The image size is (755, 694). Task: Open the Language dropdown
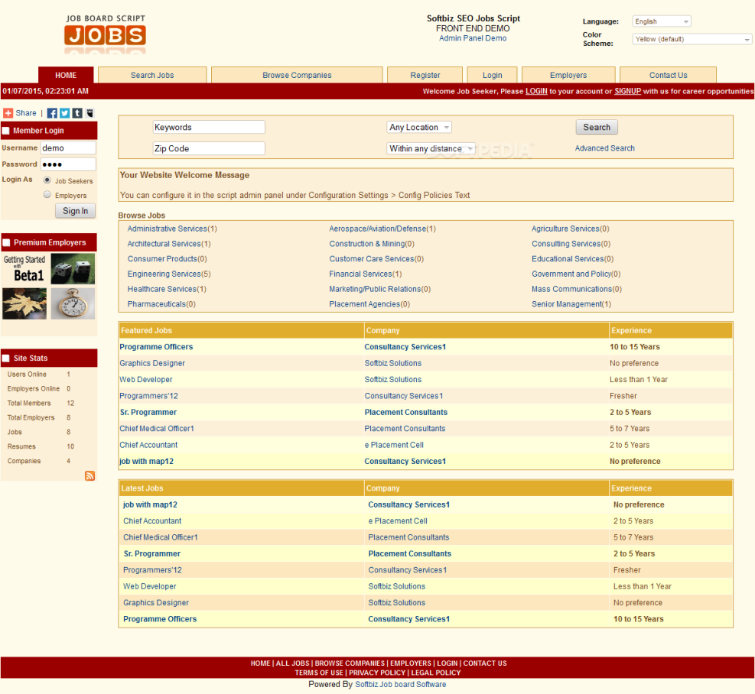[x=660, y=21]
